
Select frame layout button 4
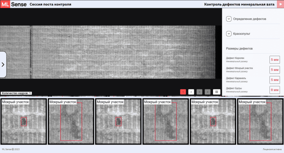point(207,92)
